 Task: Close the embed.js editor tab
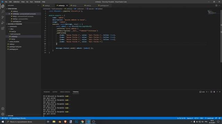pyautogui.click(x=67, y=6)
